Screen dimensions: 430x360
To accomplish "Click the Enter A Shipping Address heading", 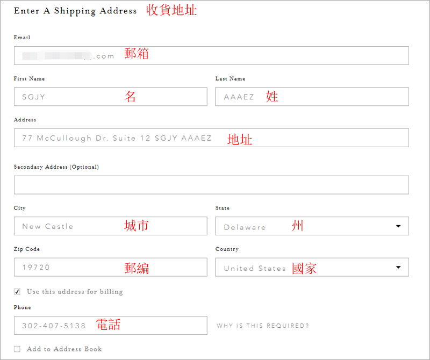I will [x=75, y=11].
